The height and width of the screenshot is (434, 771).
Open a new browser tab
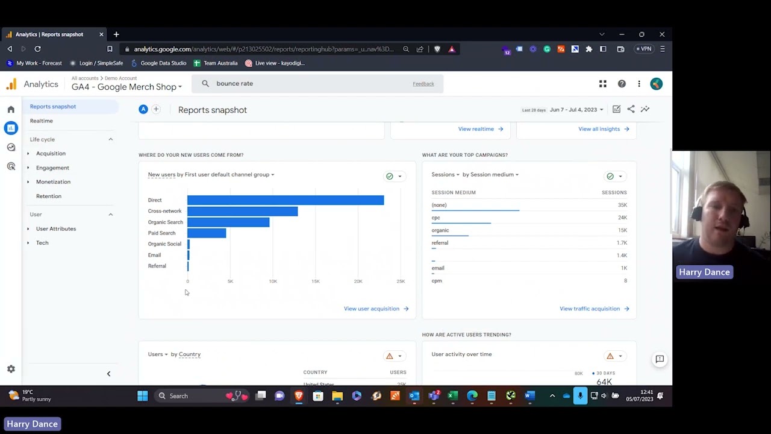(x=116, y=34)
